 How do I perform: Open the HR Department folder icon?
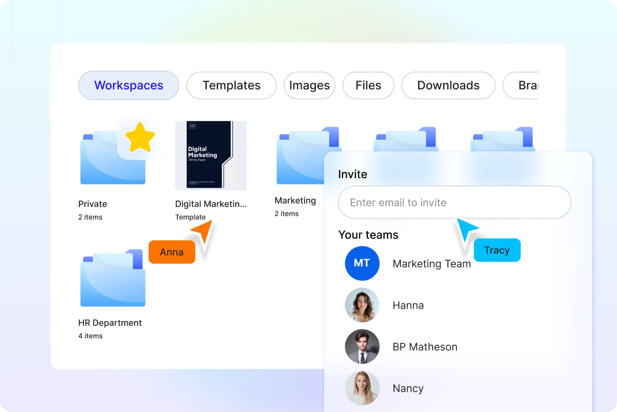tap(112, 278)
